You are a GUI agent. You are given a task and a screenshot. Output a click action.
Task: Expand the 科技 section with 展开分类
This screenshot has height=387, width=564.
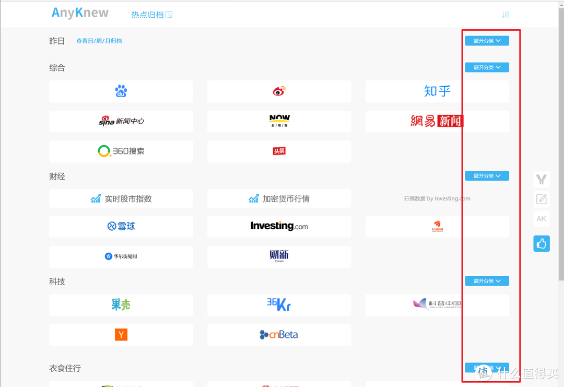pyautogui.click(x=487, y=282)
